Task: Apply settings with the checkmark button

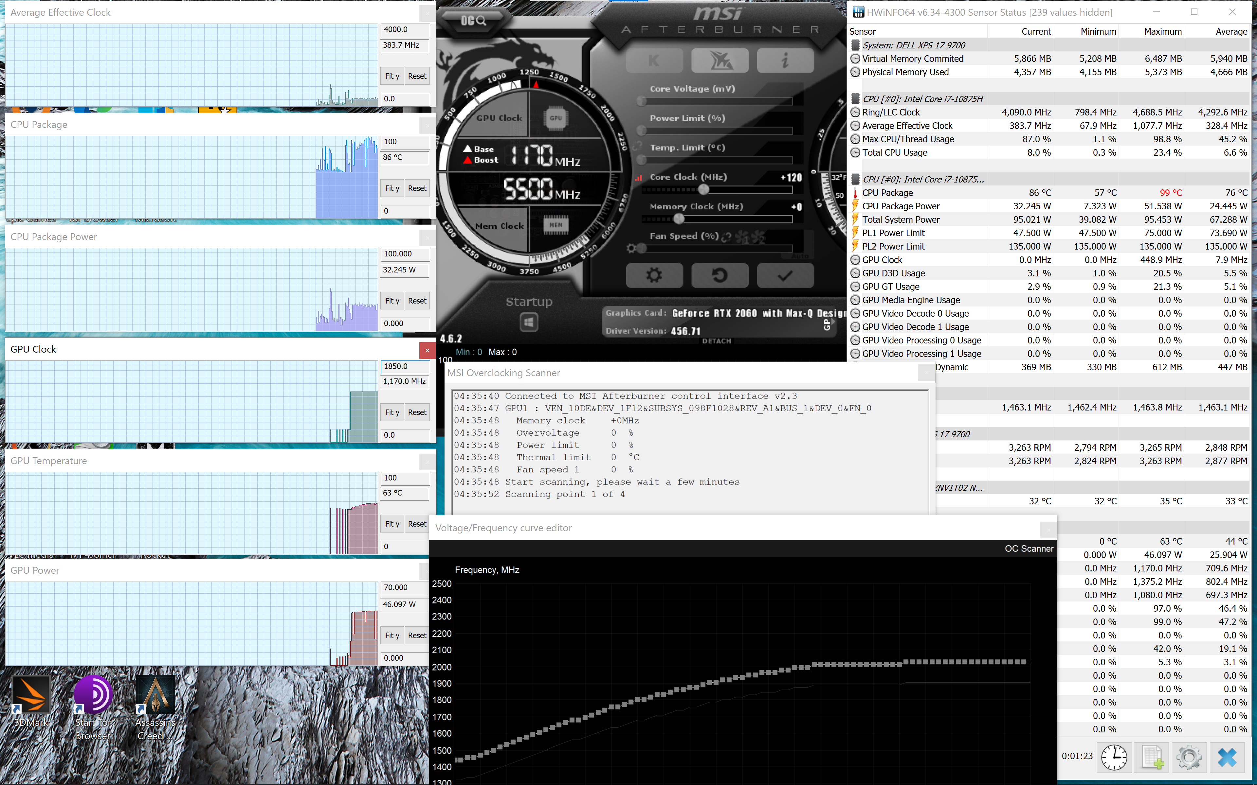Action: [785, 275]
